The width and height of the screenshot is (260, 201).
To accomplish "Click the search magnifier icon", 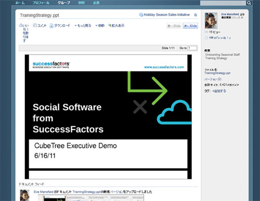I will coord(249,3).
